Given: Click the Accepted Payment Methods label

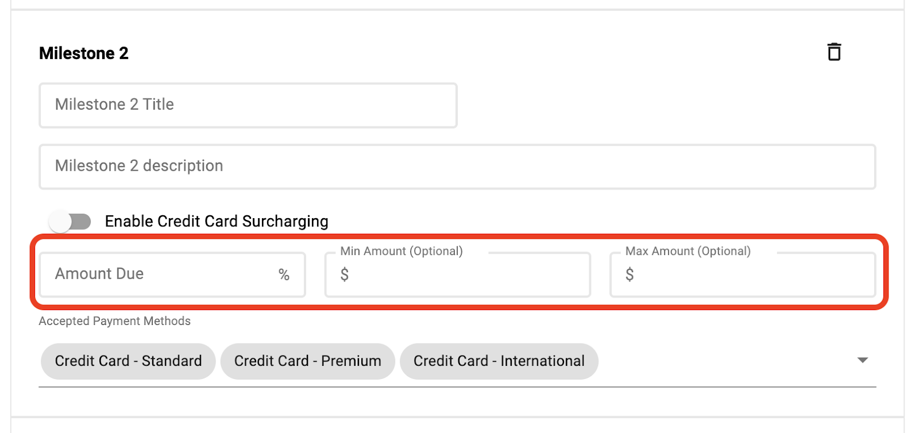Looking at the screenshot, I should point(115,321).
